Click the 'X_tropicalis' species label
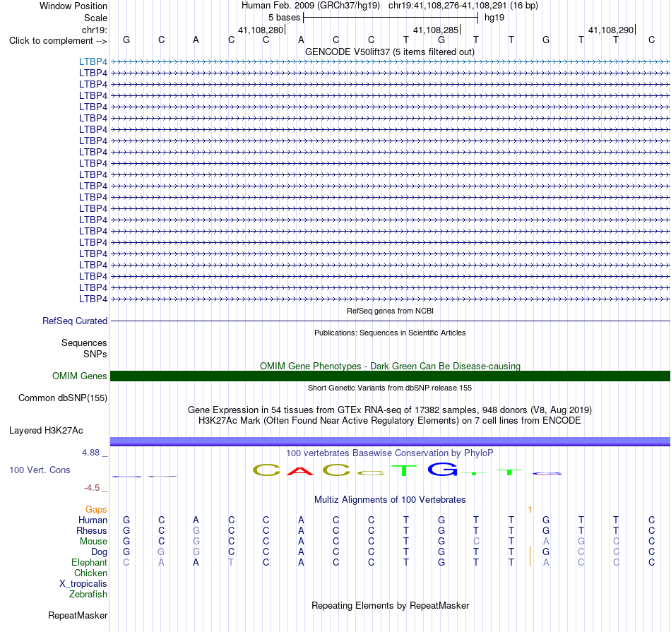The height and width of the screenshot is (632, 671). tap(83, 584)
